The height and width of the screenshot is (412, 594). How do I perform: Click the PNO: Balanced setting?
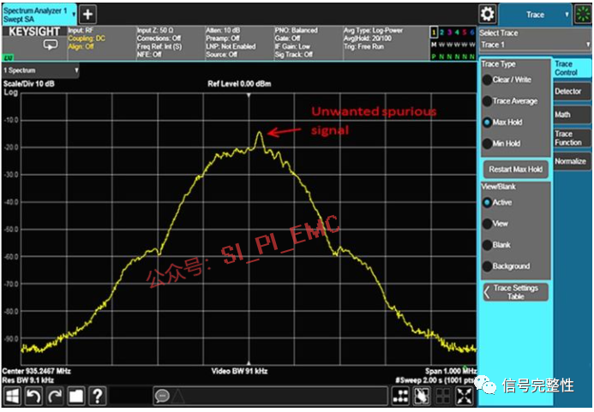(297, 30)
